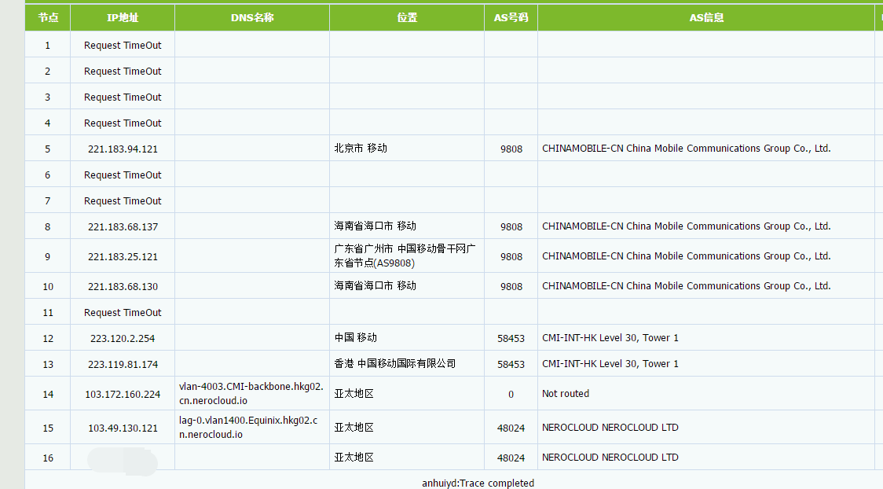Screen dimensions: 883x489
Task: Select IP address 103.49.130.121
Action: (123, 428)
